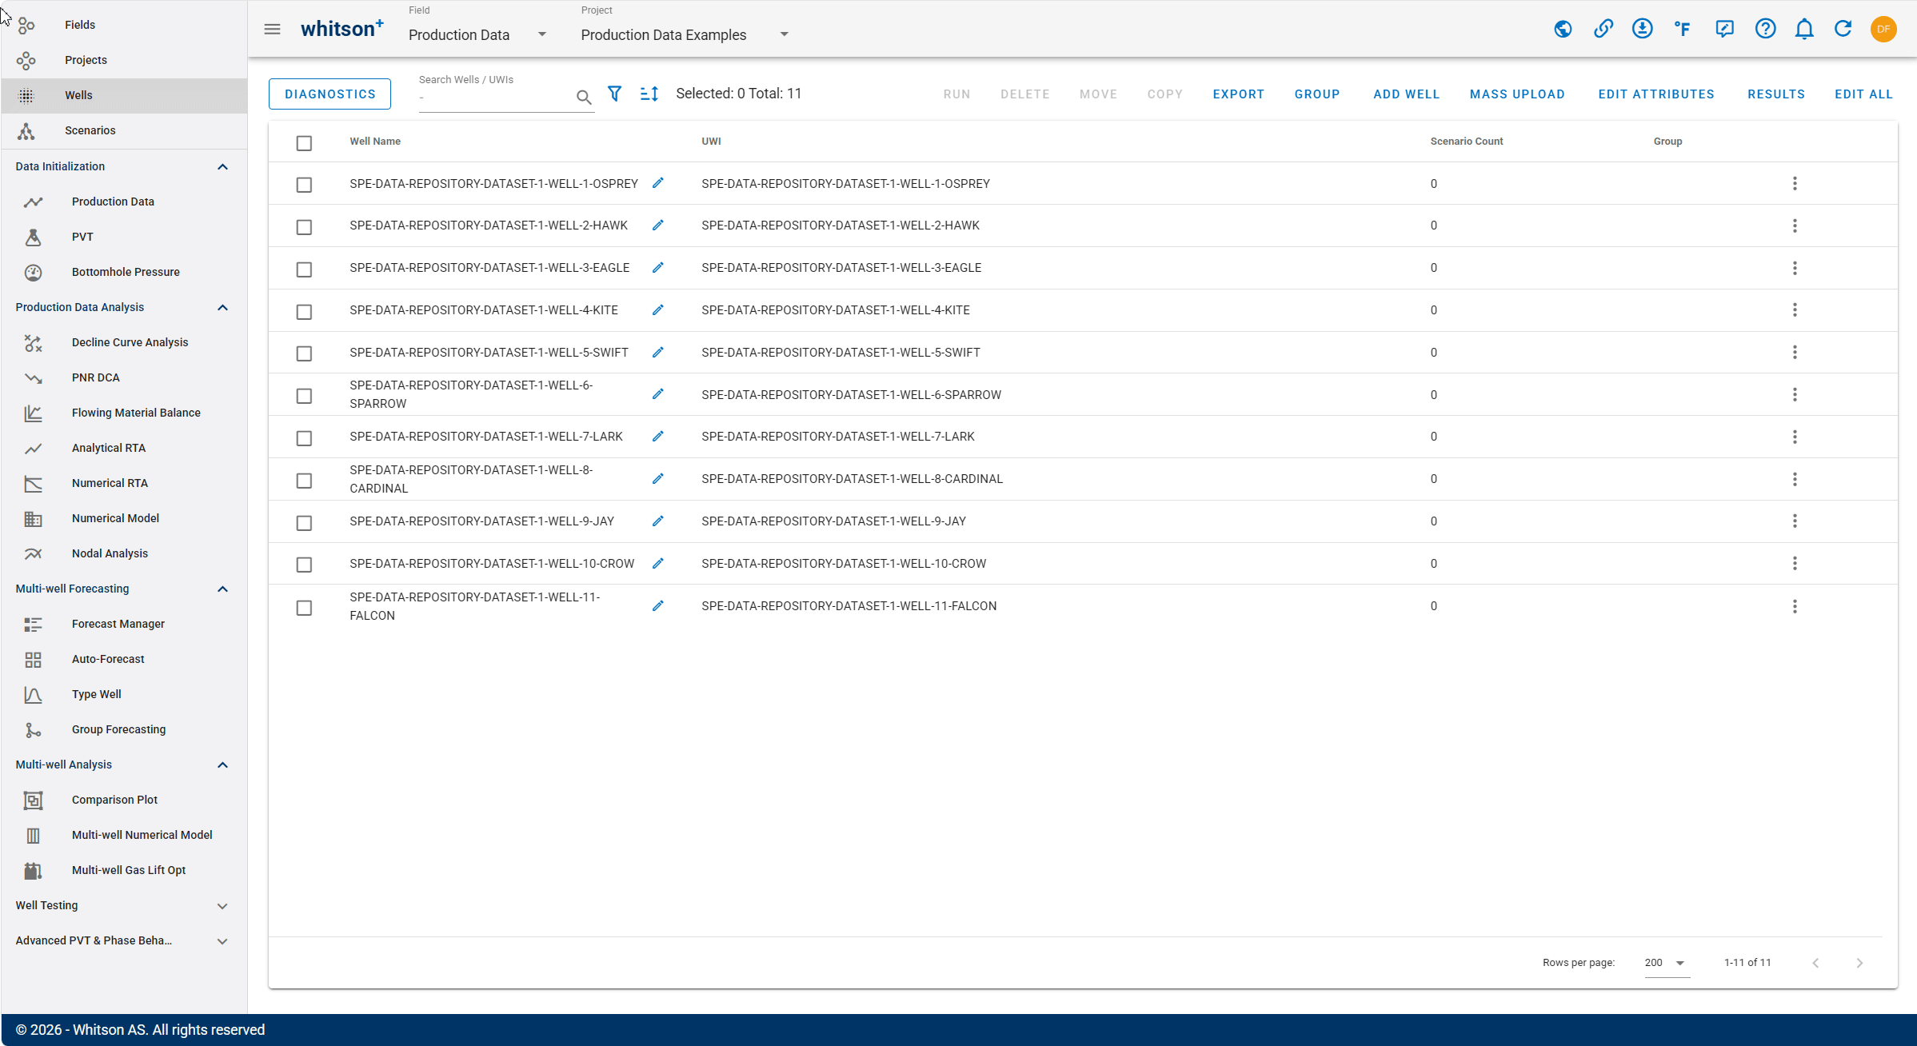The width and height of the screenshot is (1917, 1046).
Task: Open Forecast Manager
Action: (124, 624)
